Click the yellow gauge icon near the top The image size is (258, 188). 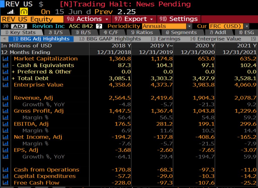coord(24,12)
